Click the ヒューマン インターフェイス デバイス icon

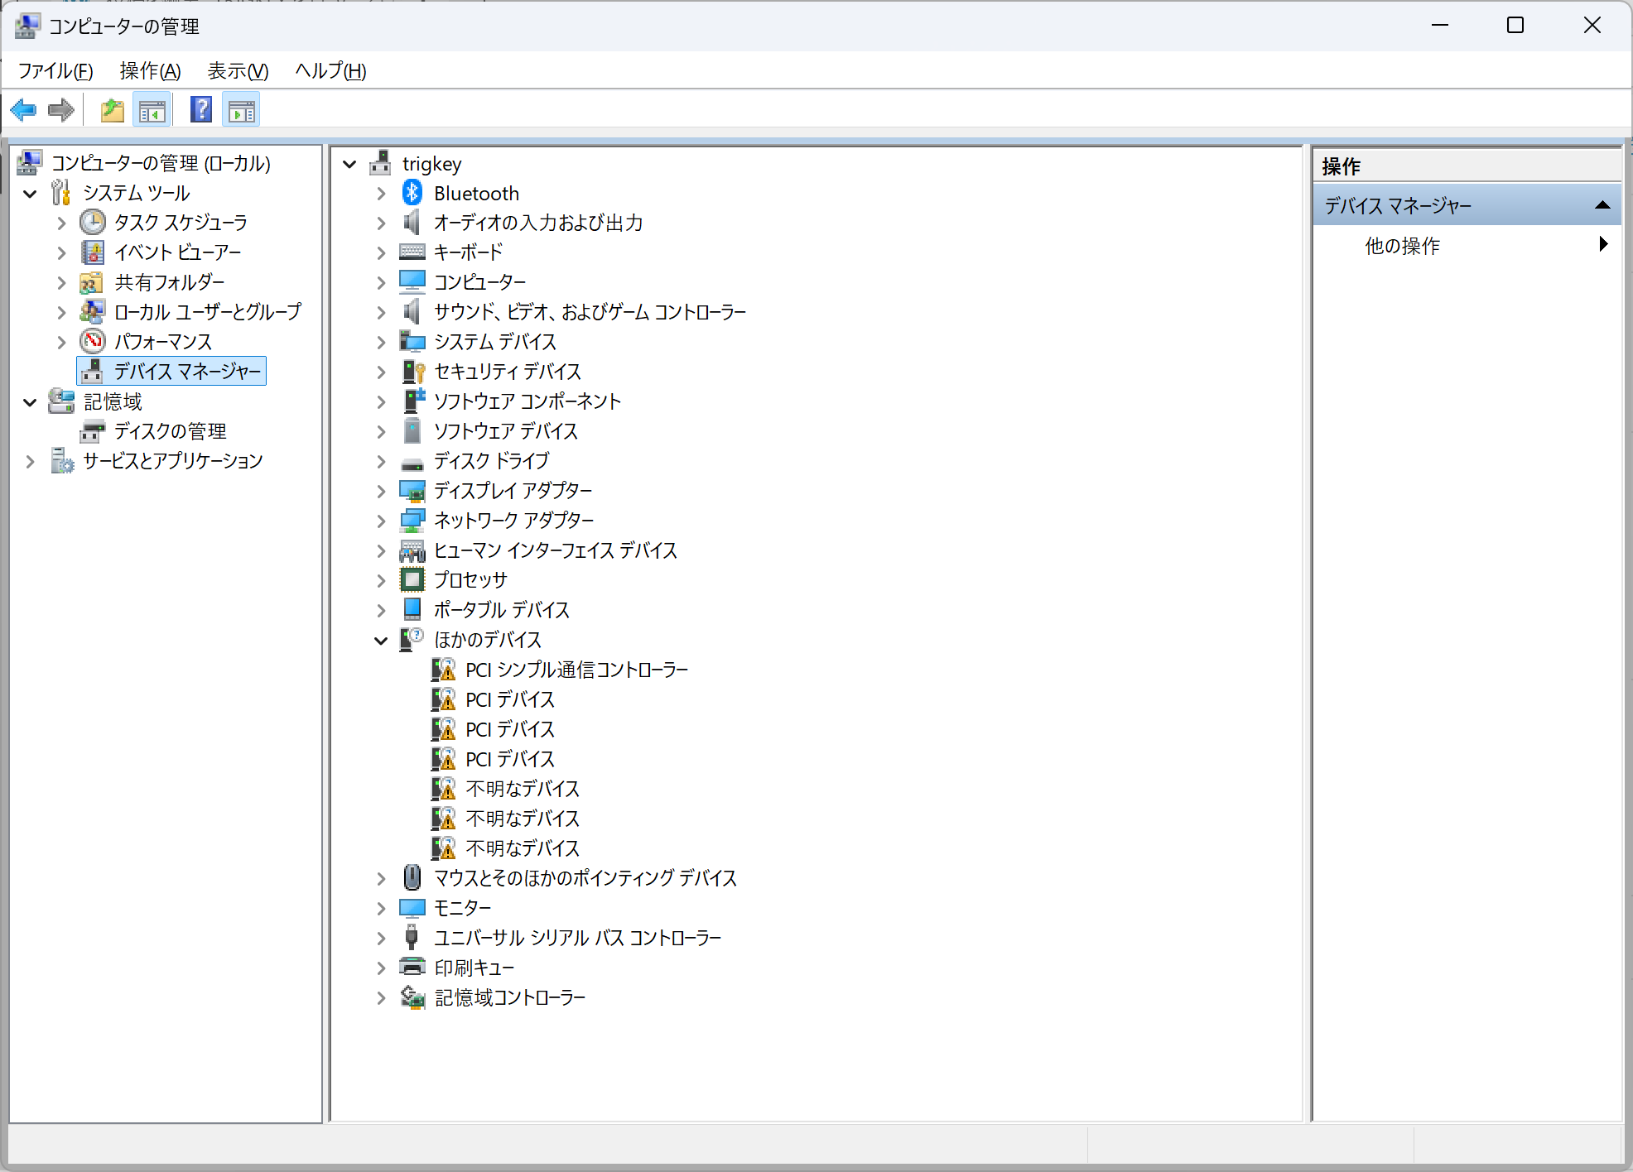(412, 550)
